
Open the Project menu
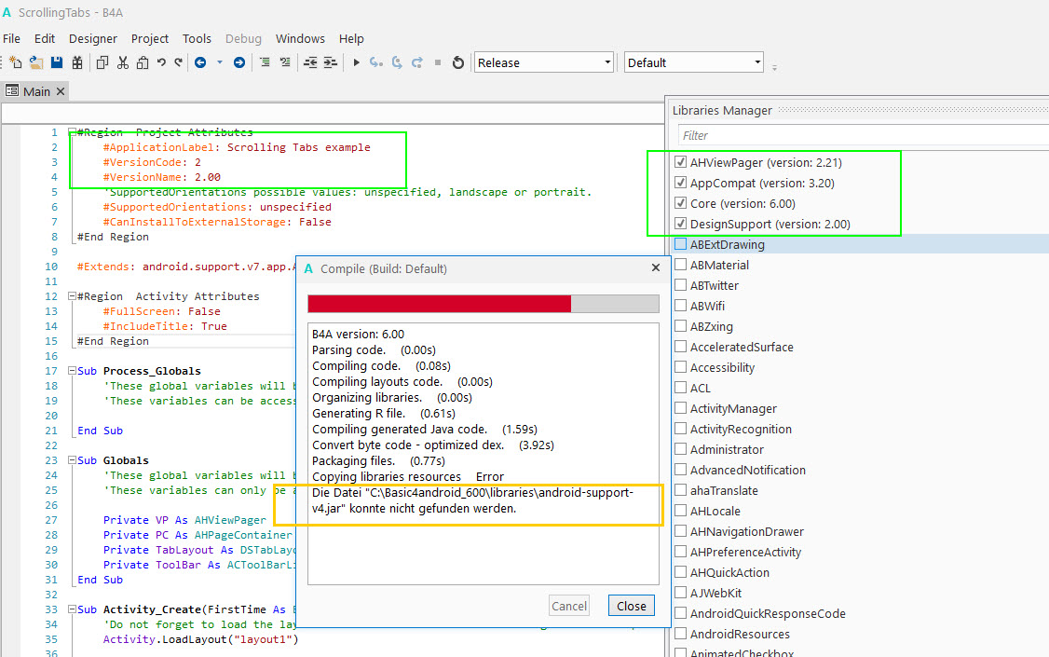click(x=150, y=38)
